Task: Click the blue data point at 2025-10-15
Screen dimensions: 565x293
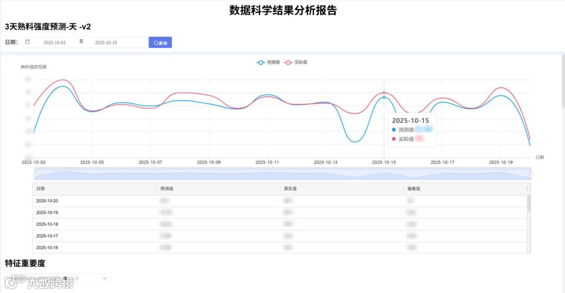Action: tap(384, 98)
